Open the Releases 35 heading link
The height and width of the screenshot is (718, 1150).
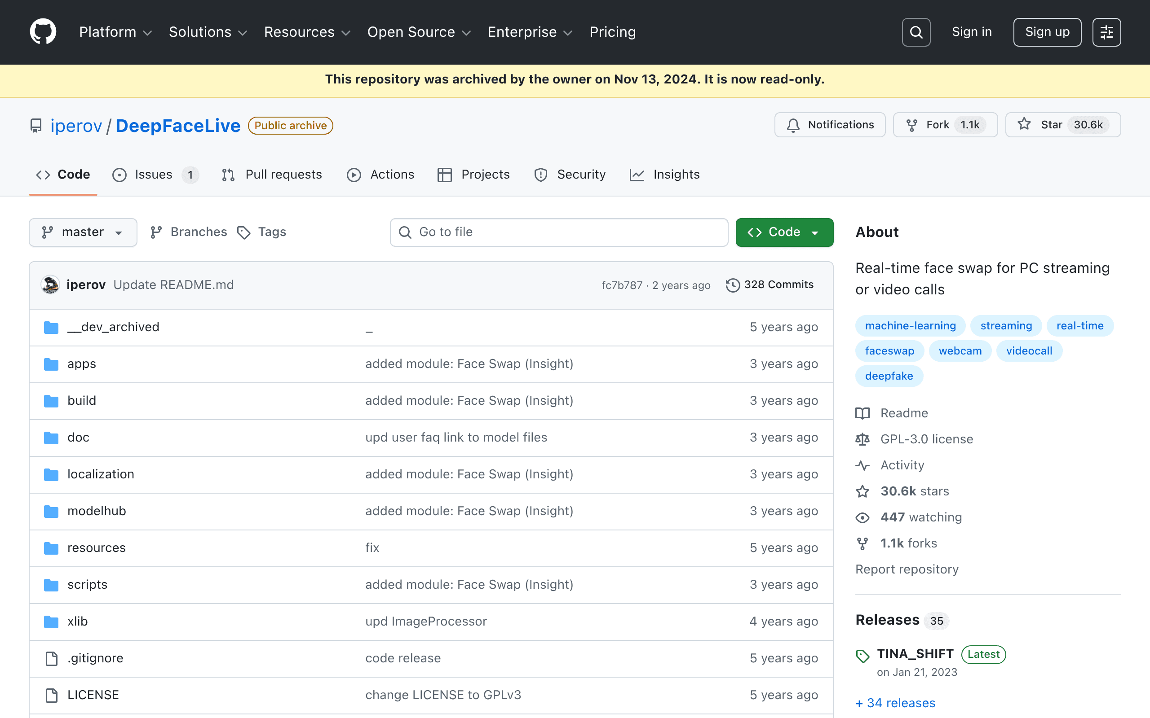(902, 620)
